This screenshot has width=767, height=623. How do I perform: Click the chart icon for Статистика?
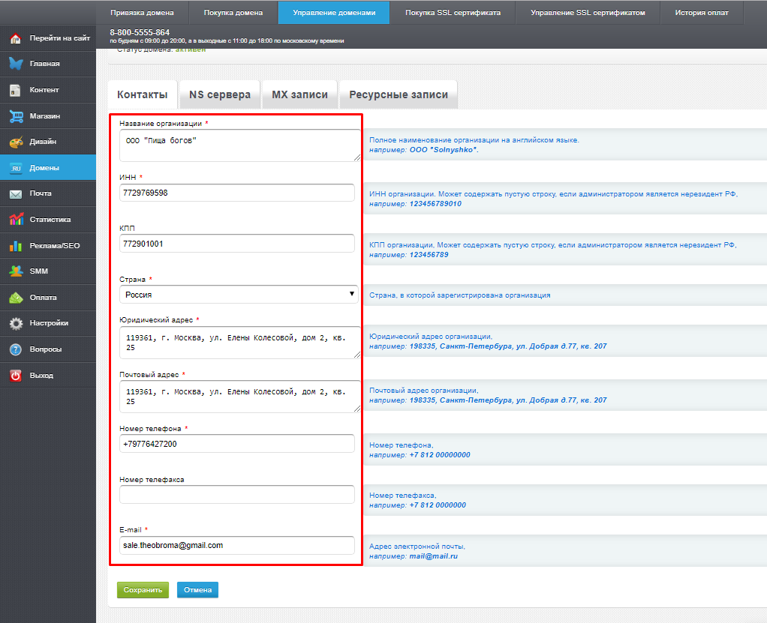(16, 220)
